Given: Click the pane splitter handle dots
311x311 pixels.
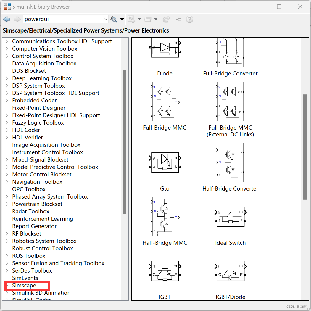Looking at the screenshot, I should [x=130, y=169].
